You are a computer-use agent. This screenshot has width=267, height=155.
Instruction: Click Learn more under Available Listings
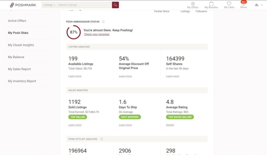(x=75, y=76)
